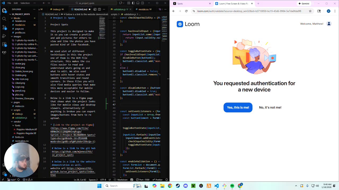Click the main* git branch in status bar

pos(12,180)
